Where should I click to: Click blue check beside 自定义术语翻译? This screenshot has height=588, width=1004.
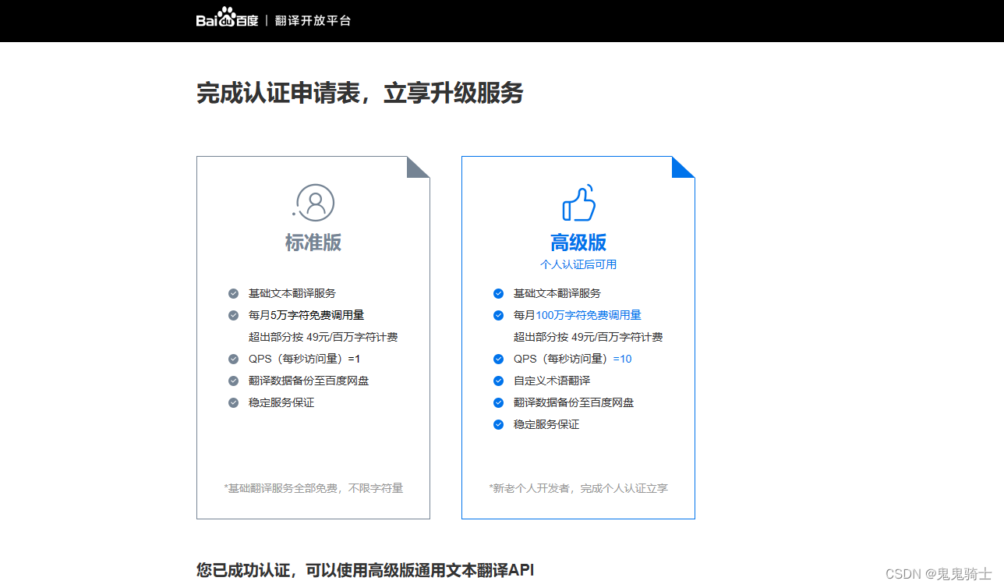[x=498, y=381]
